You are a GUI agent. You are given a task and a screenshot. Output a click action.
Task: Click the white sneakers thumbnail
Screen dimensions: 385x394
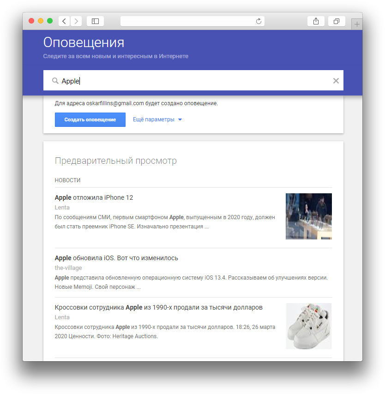[308, 326]
